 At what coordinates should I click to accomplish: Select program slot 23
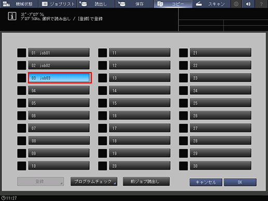point(221,78)
